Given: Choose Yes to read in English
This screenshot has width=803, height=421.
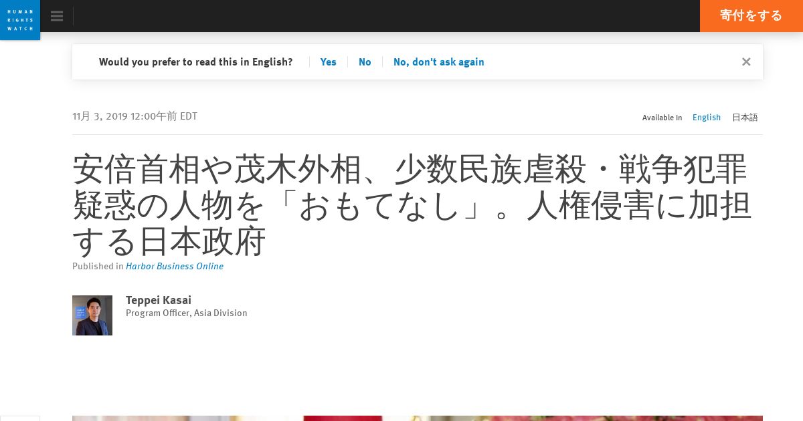Looking at the screenshot, I should point(328,62).
